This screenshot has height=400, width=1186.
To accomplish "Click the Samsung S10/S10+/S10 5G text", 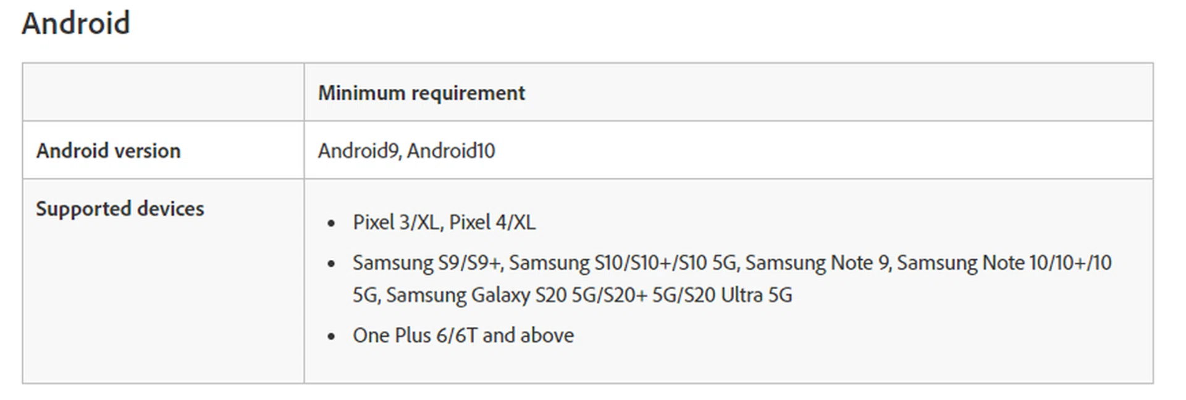I will coord(623,263).
